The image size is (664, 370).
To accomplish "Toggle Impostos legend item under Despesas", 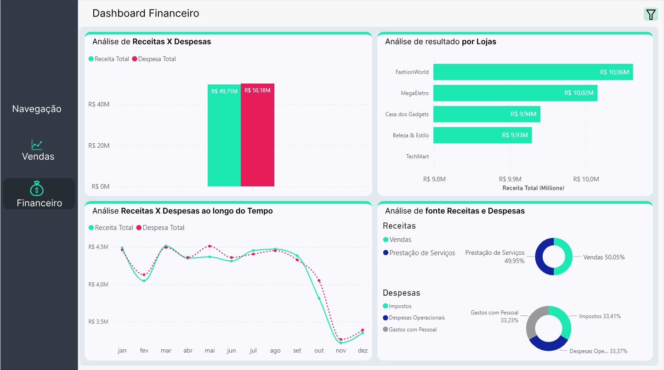I will click(x=397, y=306).
